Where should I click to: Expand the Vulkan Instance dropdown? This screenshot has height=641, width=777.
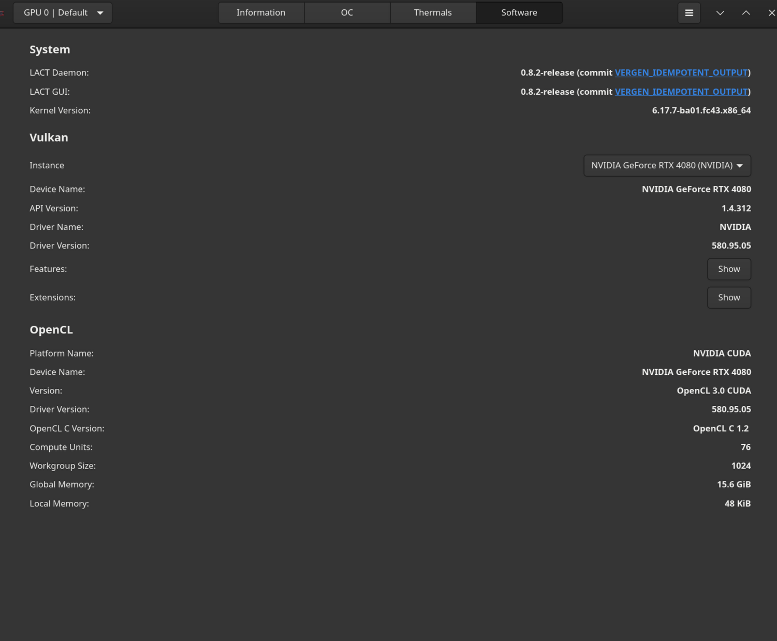click(667, 166)
